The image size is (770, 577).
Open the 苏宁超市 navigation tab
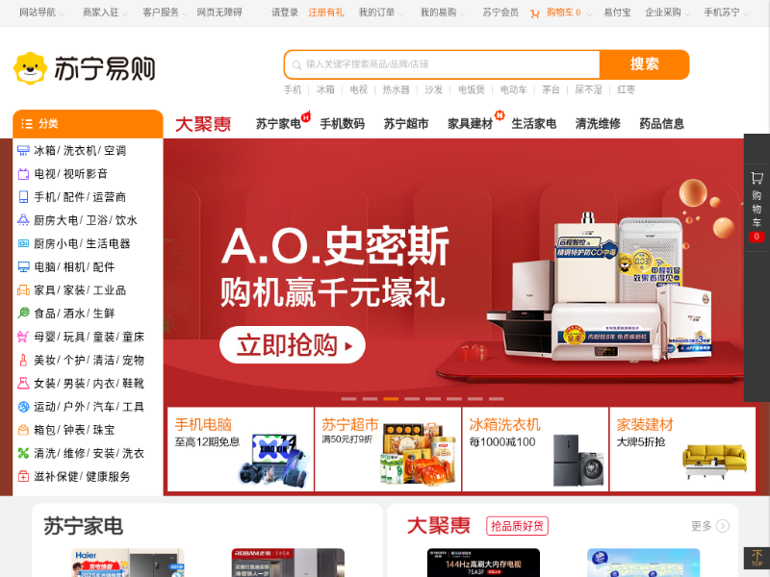pos(406,124)
